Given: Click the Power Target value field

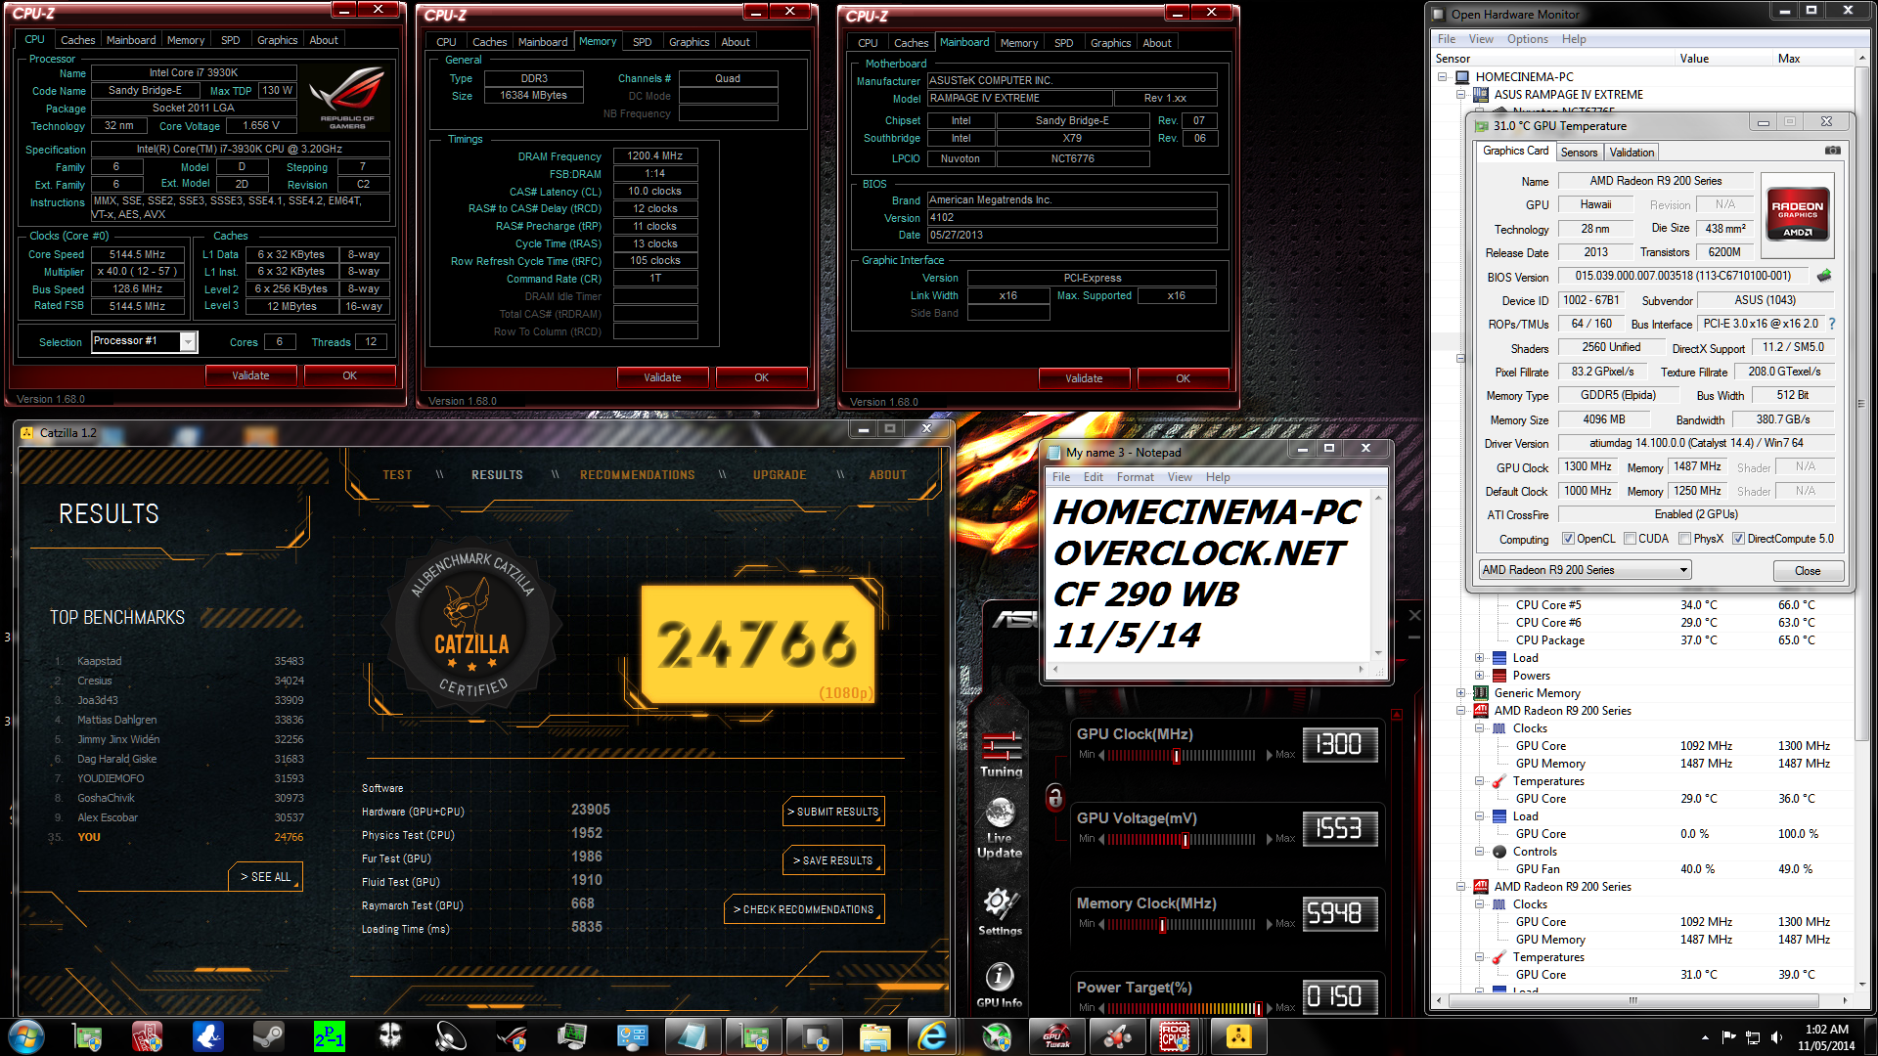Looking at the screenshot, I should [1340, 996].
